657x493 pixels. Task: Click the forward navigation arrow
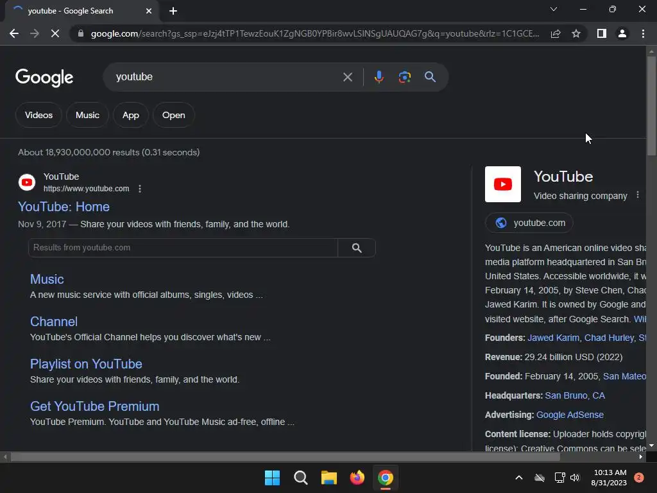click(x=35, y=33)
